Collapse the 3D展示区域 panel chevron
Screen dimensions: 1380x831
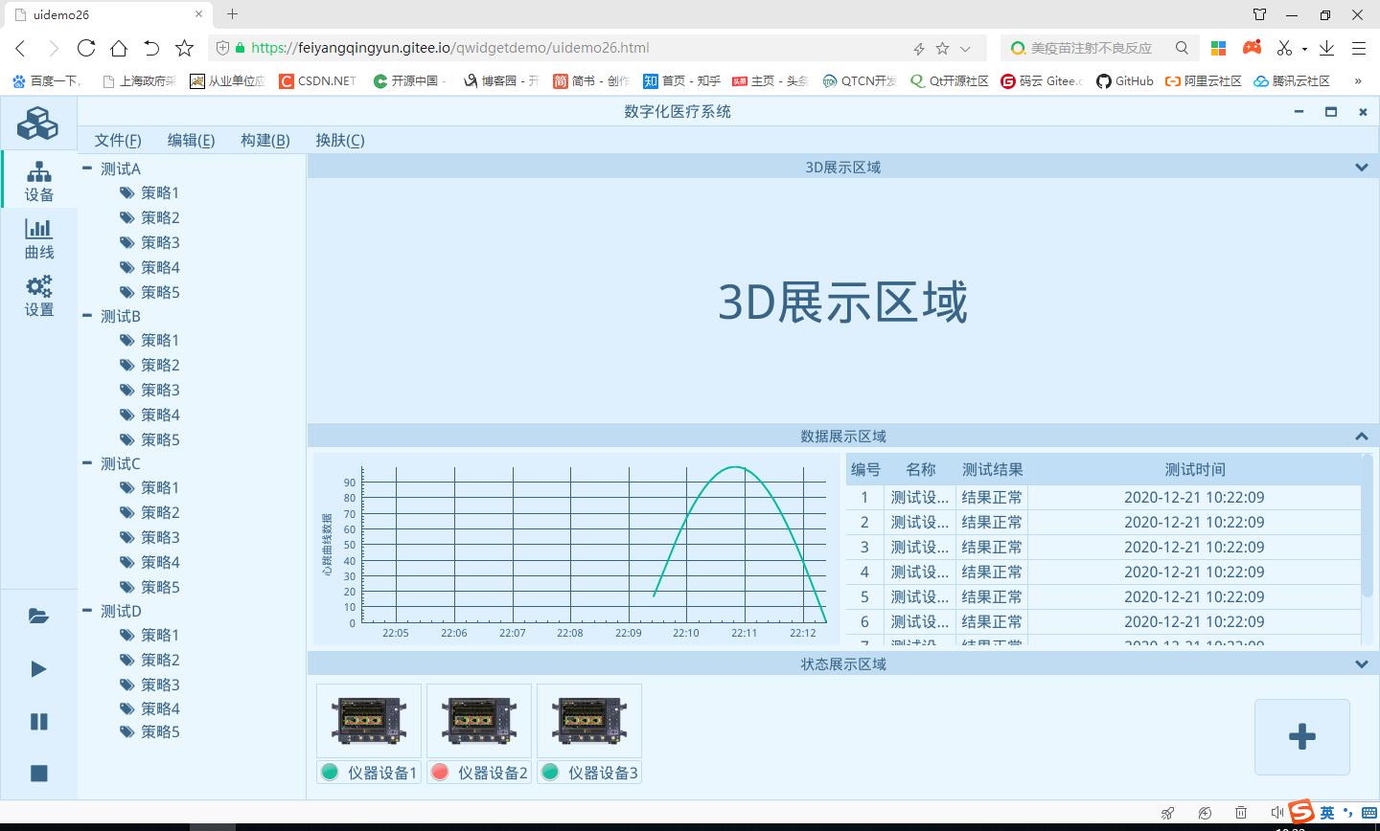pyautogui.click(x=1361, y=168)
